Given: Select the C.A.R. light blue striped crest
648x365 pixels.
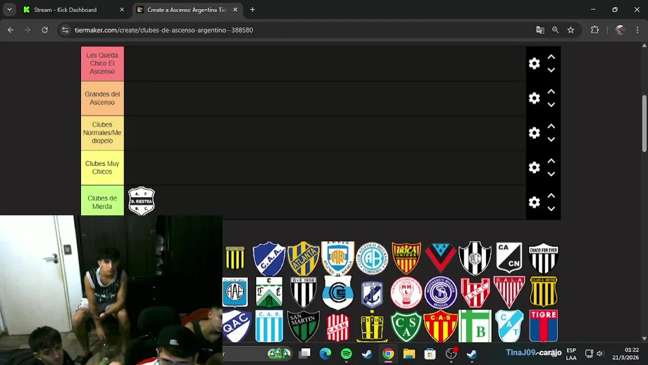Looking at the screenshot, I should coord(269,326).
